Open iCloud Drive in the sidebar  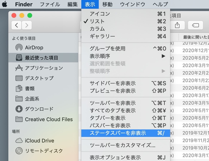click(x=43, y=140)
